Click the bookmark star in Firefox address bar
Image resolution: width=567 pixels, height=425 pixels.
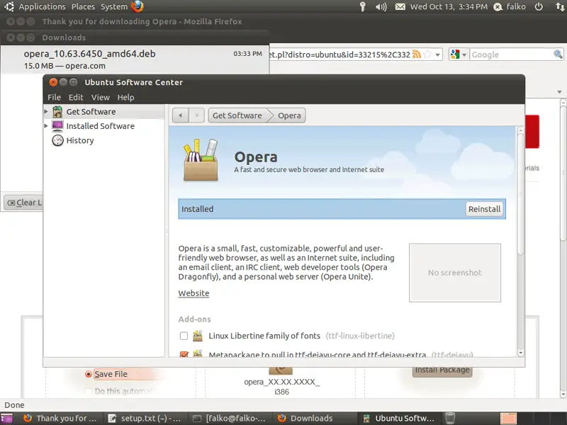pyautogui.click(x=427, y=55)
